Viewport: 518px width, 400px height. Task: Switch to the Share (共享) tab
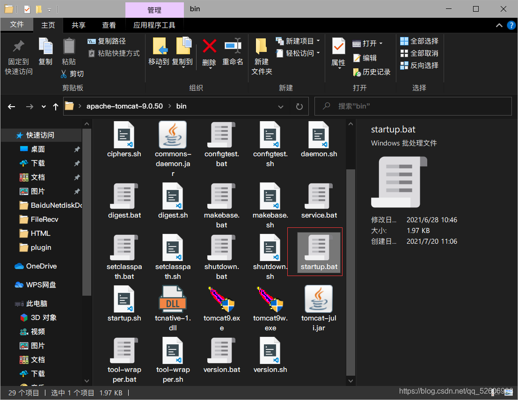tap(79, 25)
